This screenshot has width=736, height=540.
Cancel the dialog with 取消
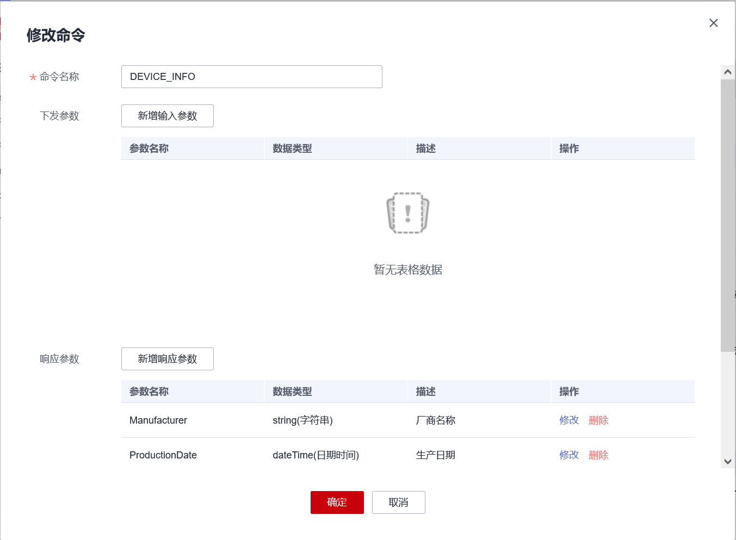pyautogui.click(x=398, y=502)
